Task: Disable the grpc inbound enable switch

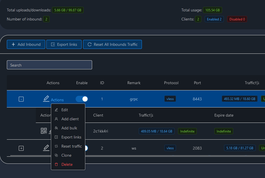Action: point(82,99)
